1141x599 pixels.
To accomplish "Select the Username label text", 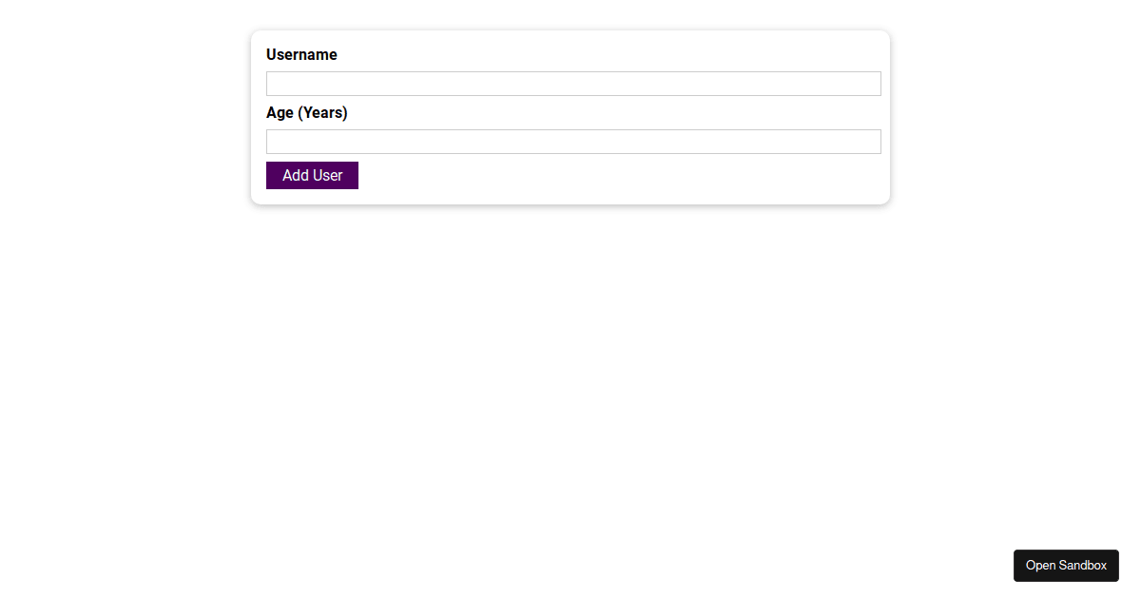I will tap(301, 55).
